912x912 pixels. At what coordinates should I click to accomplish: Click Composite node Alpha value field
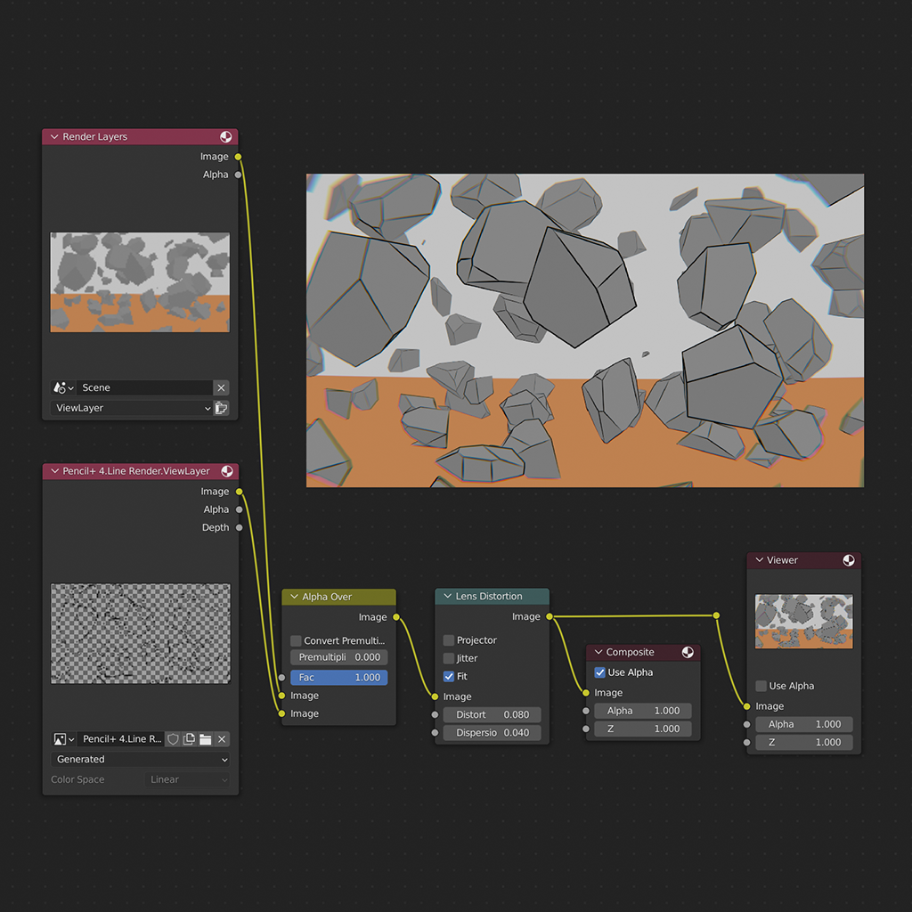pos(643,711)
